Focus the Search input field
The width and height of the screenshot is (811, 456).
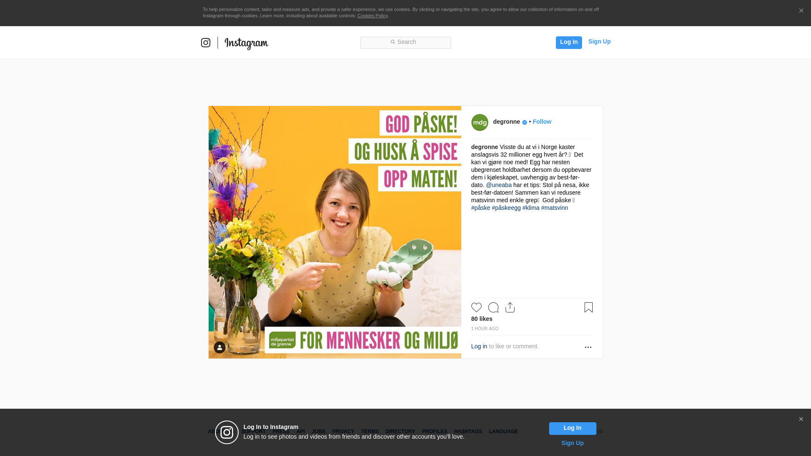click(x=405, y=42)
